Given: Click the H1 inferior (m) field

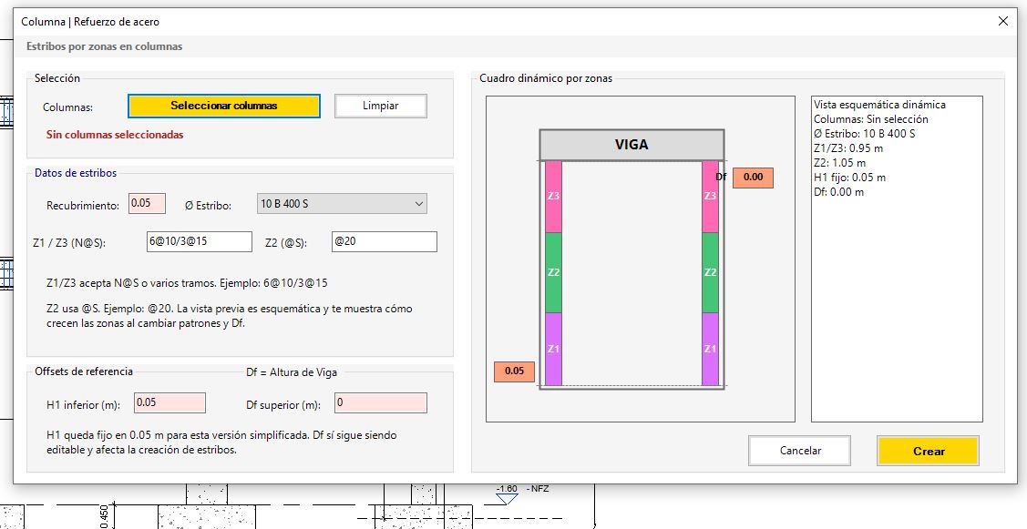Looking at the screenshot, I should (x=169, y=402).
